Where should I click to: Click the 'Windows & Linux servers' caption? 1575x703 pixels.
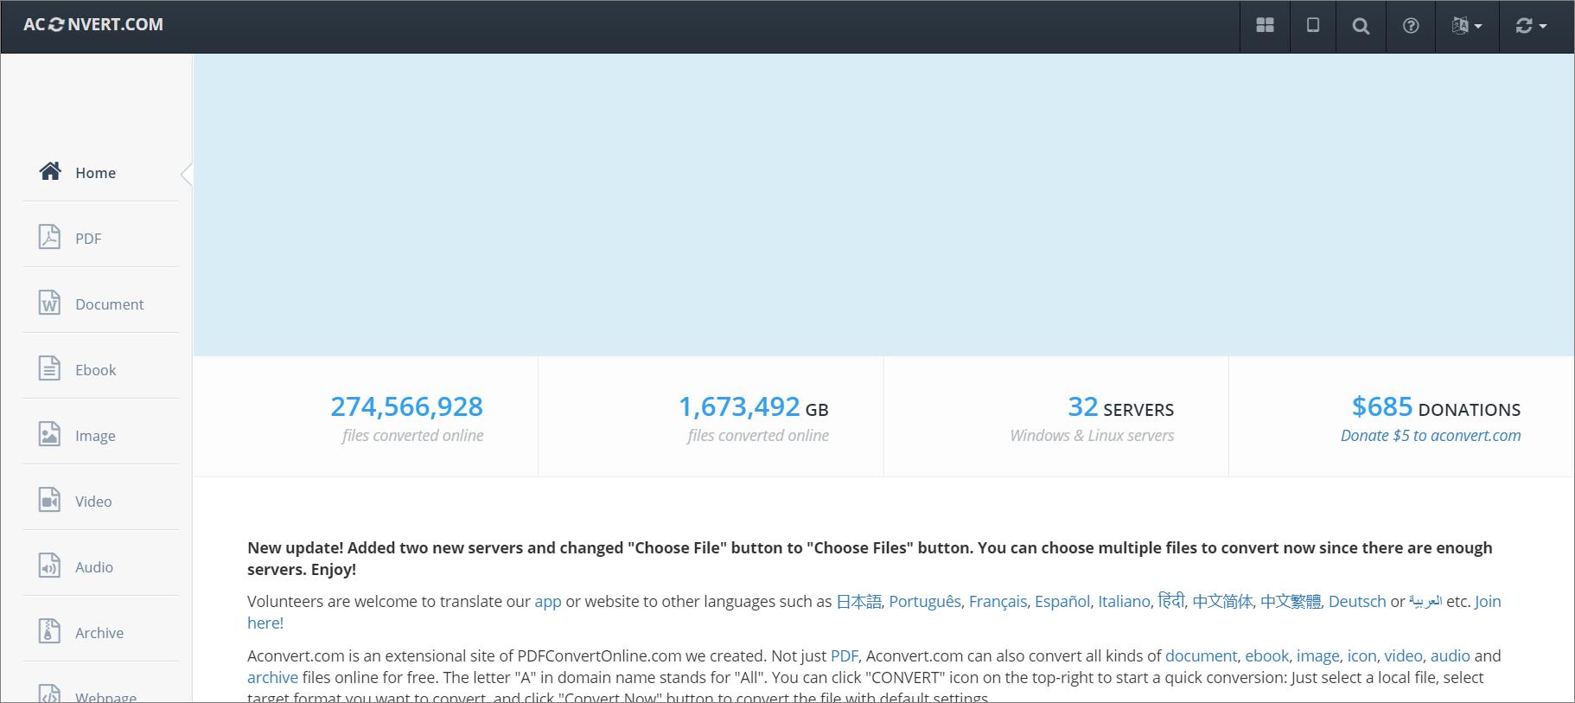pyautogui.click(x=1092, y=436)
